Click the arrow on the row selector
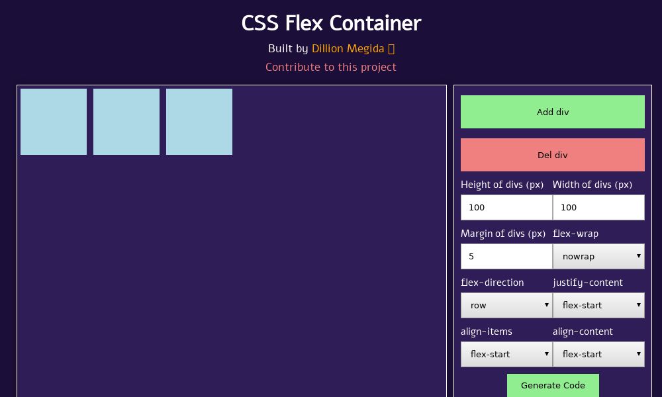 546,305
